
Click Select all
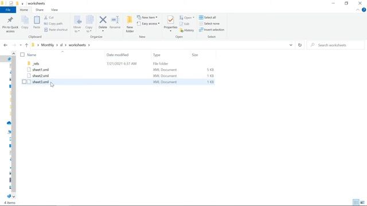coord(208,18)
